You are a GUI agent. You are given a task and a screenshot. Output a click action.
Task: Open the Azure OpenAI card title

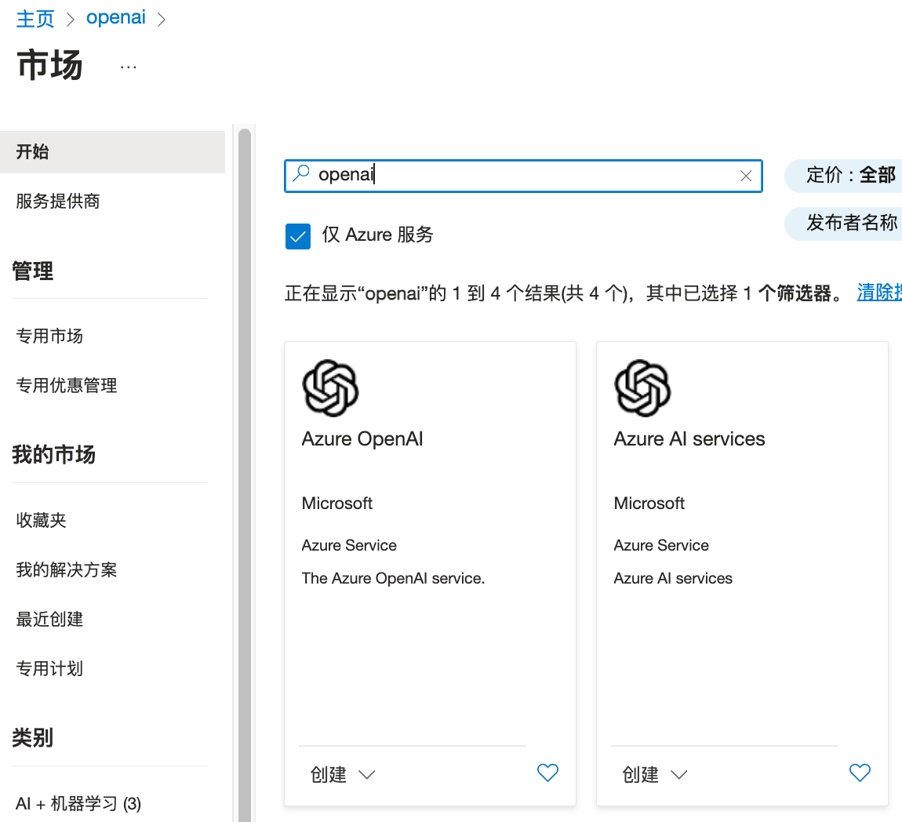tap(362, 439)
